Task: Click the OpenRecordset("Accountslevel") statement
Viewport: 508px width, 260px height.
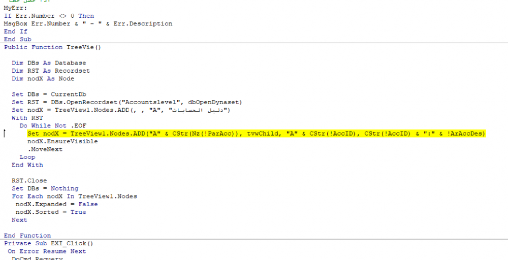Action: click(127, 102)
